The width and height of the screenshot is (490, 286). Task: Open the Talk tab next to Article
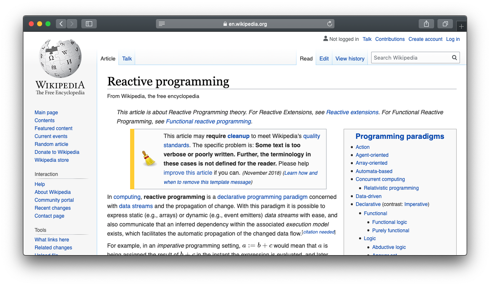point(127,58)
